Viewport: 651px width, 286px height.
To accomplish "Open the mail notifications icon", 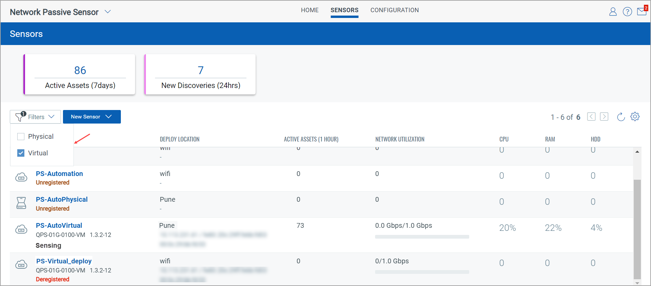I will coord(642,12).
